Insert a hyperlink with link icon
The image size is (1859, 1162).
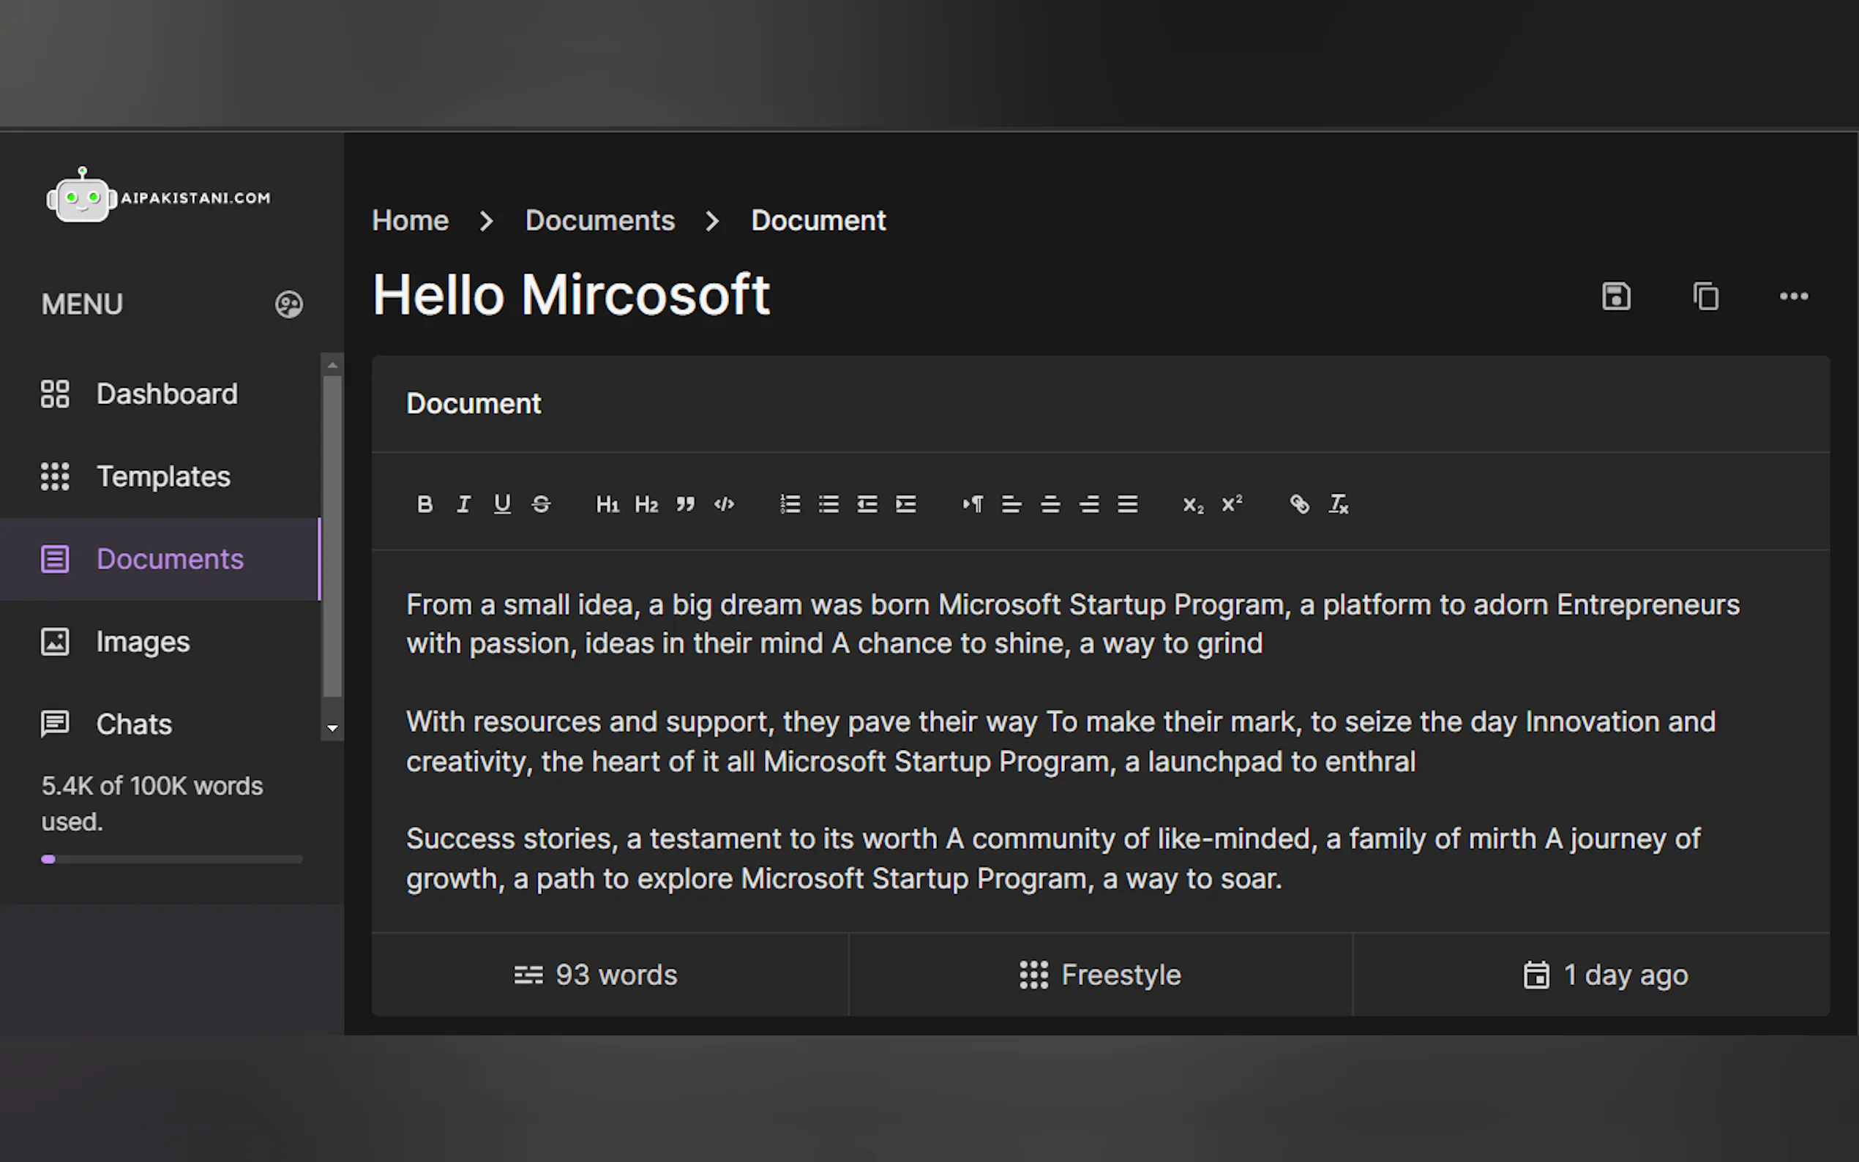[x=1300, y=504]
